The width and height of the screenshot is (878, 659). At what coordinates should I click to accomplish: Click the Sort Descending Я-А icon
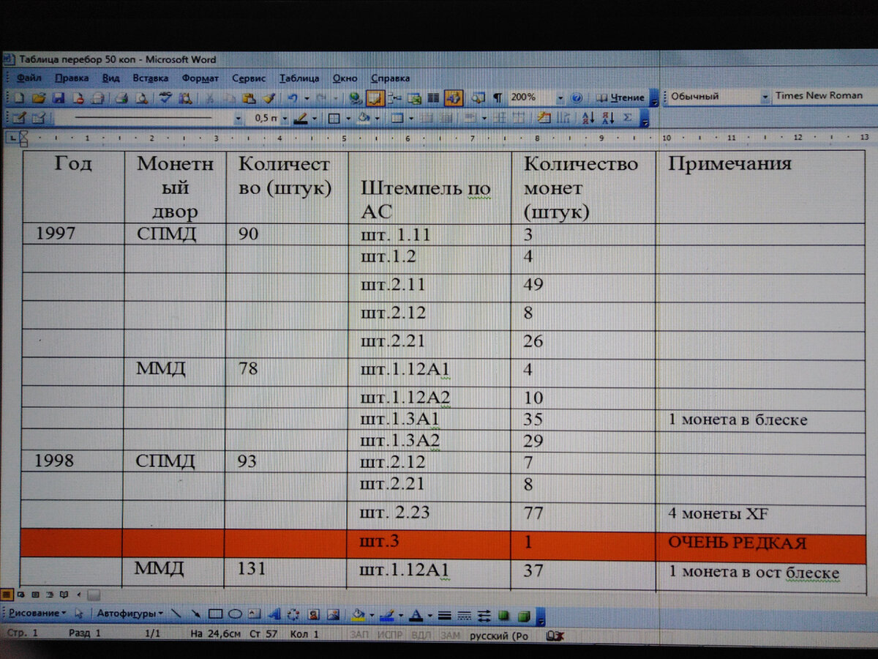pyautogui.click(x=608, y=118)
